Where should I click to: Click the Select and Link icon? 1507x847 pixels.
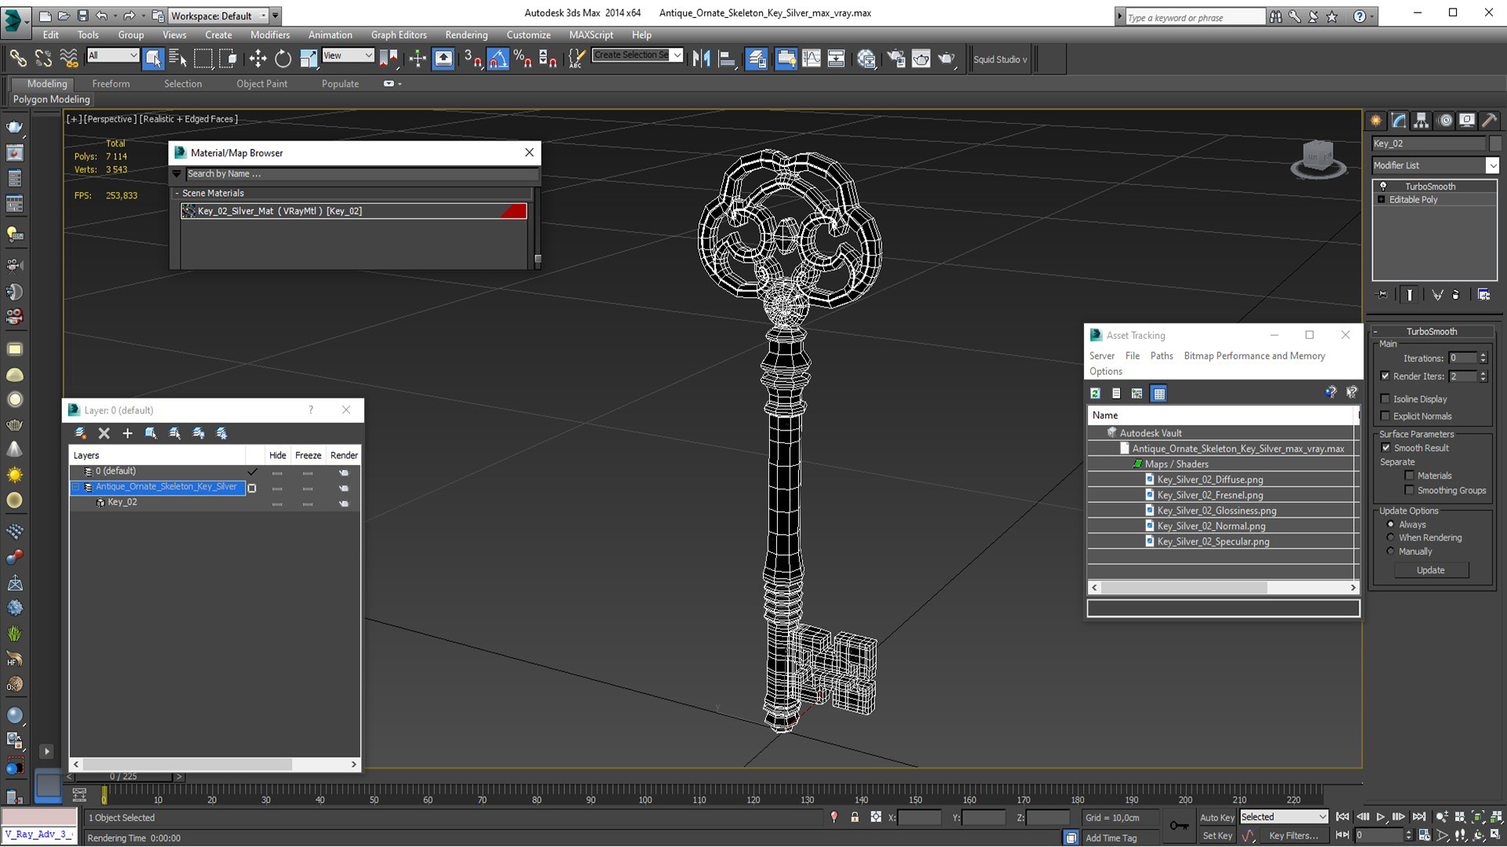(17, 59)
